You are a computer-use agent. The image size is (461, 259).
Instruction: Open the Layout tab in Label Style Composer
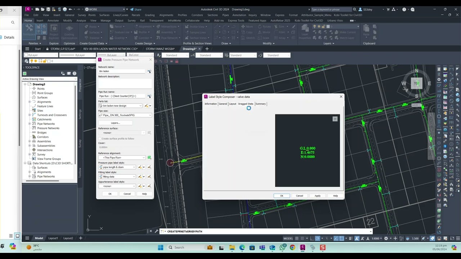tap(233, 104)
